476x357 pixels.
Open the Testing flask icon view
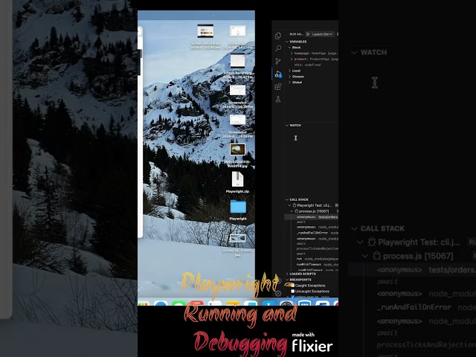(277, 99)
